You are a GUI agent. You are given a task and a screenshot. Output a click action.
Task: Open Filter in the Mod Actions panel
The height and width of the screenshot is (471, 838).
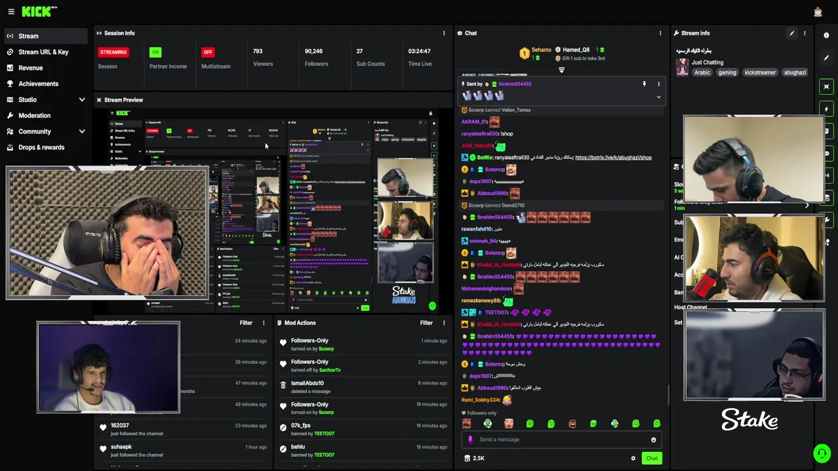click(426, 323)
